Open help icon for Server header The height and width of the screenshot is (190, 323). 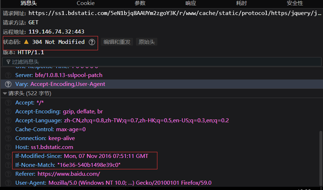pyautogui.click(x=8, y=75)
